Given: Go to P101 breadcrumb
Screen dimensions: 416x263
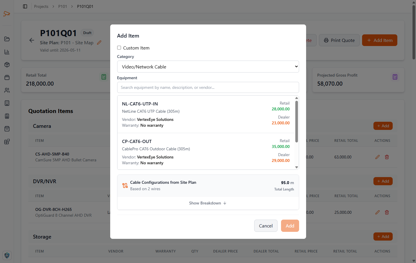Looking at the screenshot, I should [x=63, y=6].
